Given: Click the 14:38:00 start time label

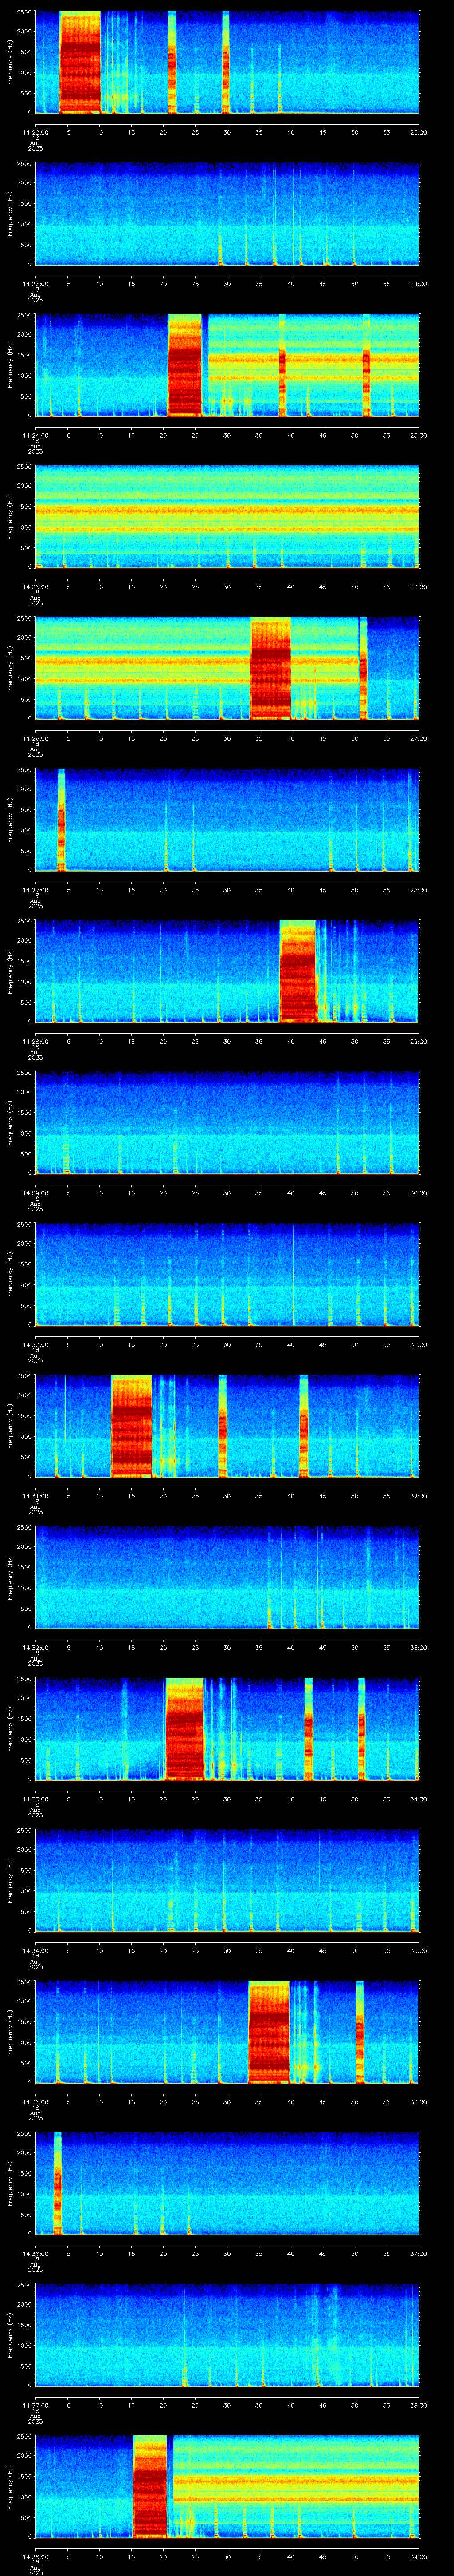Looking at the screenshot, I should (x=35, y=2556).
